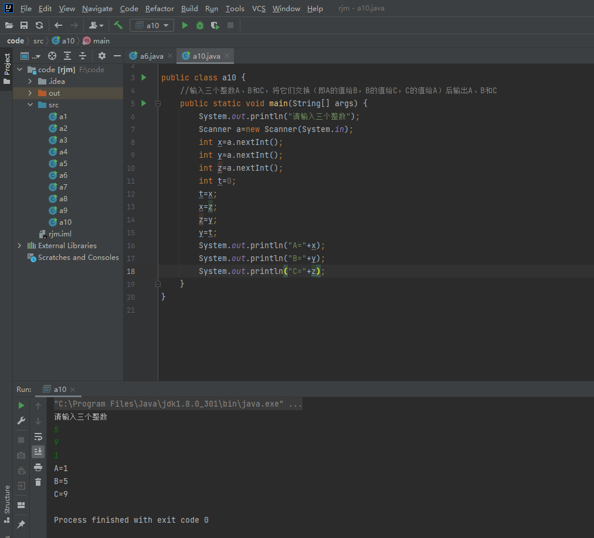Open the Structure tool window button
Image resolution: width=594 pixels, height=538 pixels.
7,503
